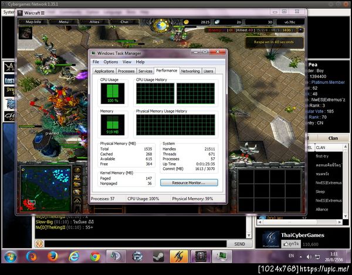
Task: Select the "Sleep" clan row
Action: click(x=320, y=192)
